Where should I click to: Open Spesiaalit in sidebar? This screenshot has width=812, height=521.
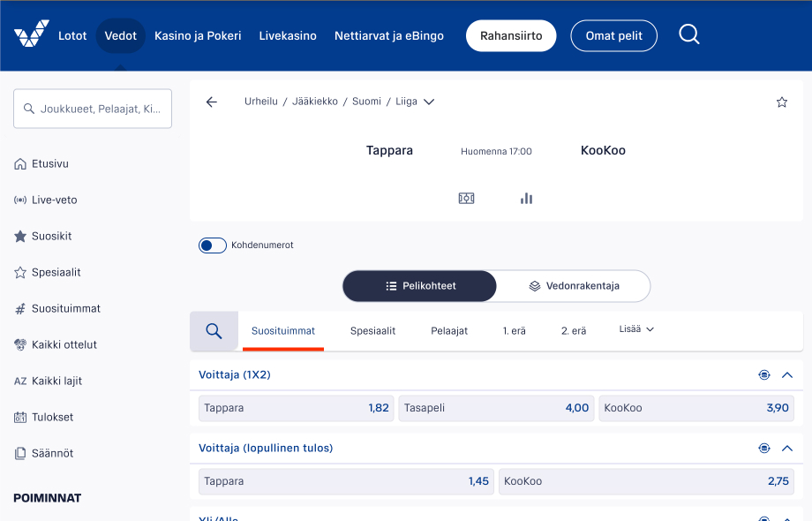[47, 272]
